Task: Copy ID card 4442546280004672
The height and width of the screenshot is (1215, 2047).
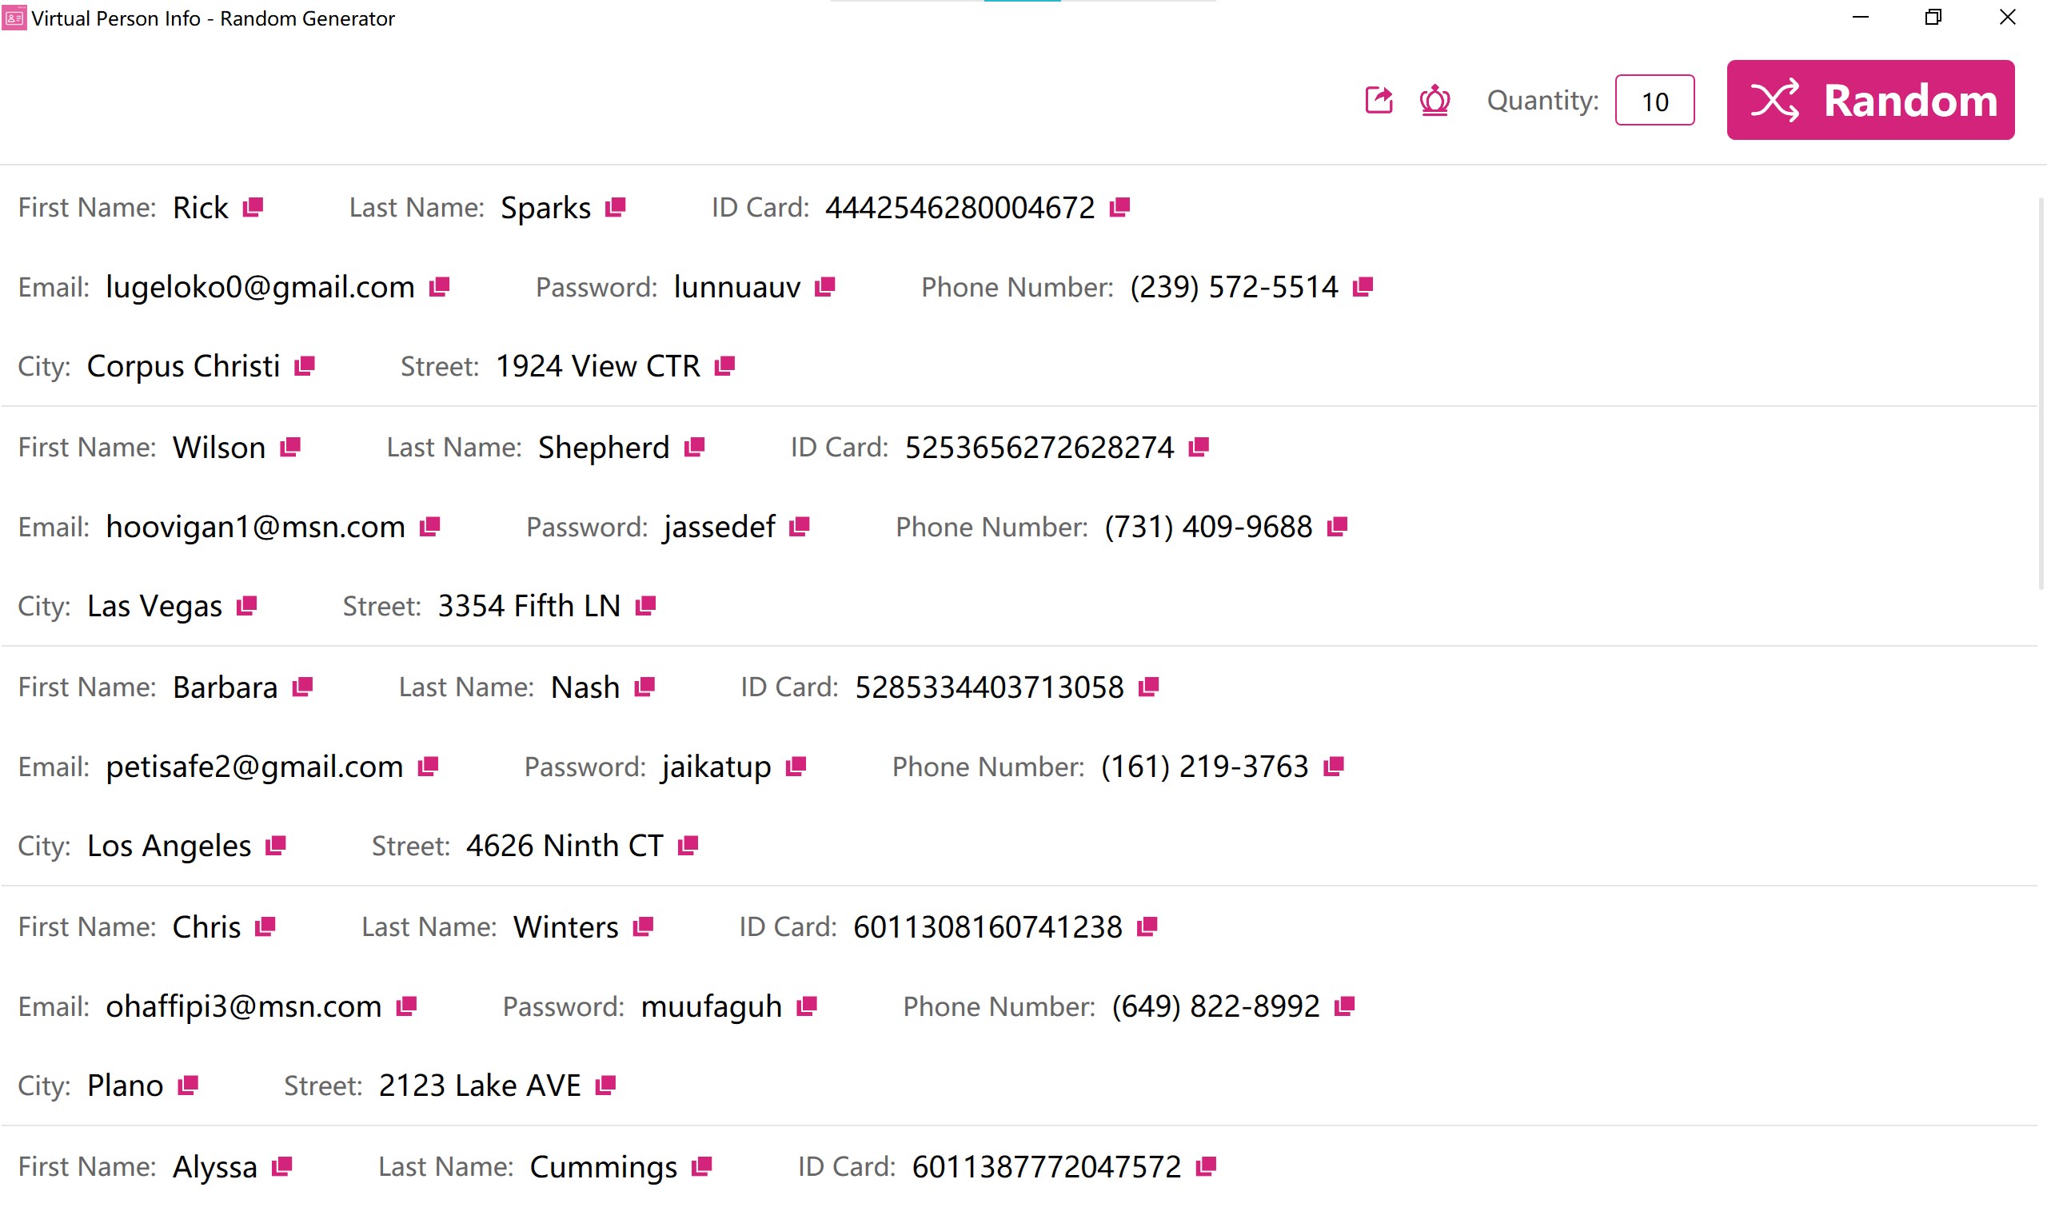Action: pyautogui.click(x=1119, y=207)
